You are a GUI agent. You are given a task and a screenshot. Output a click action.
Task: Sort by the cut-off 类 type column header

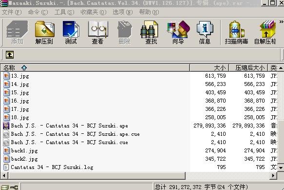coord(273,68)
